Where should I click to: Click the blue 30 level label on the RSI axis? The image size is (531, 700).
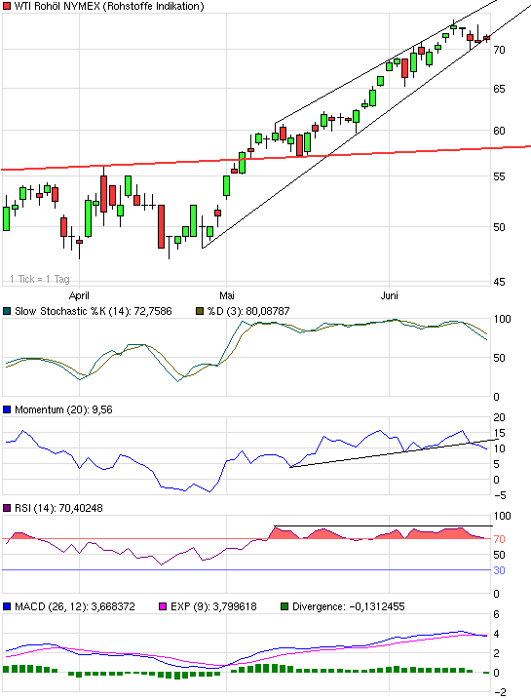[x=499, y=570]
